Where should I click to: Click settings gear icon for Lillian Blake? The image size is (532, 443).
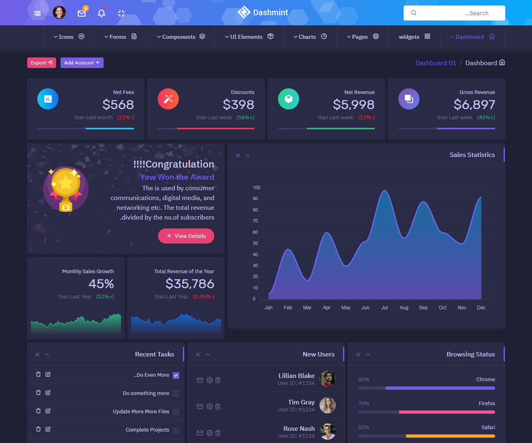210,380
